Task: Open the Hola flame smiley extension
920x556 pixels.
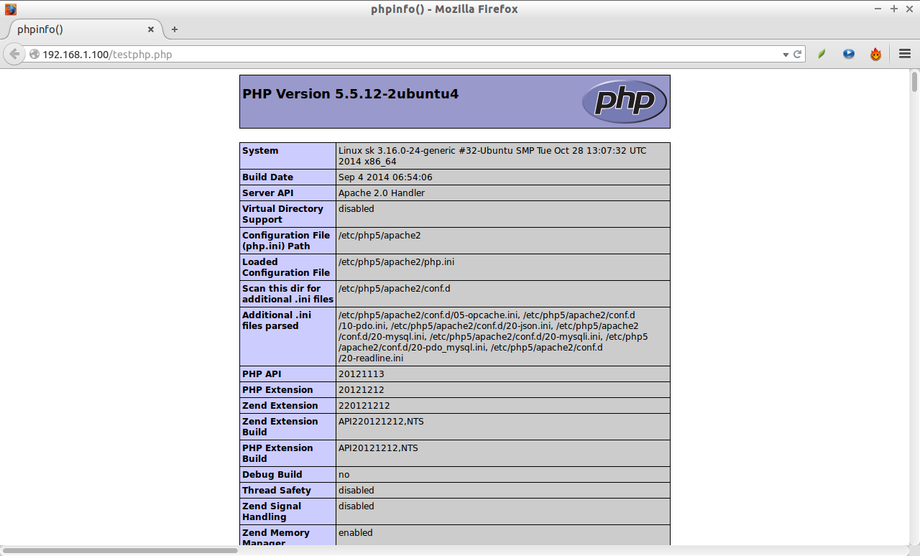Action: pos(875,54)
